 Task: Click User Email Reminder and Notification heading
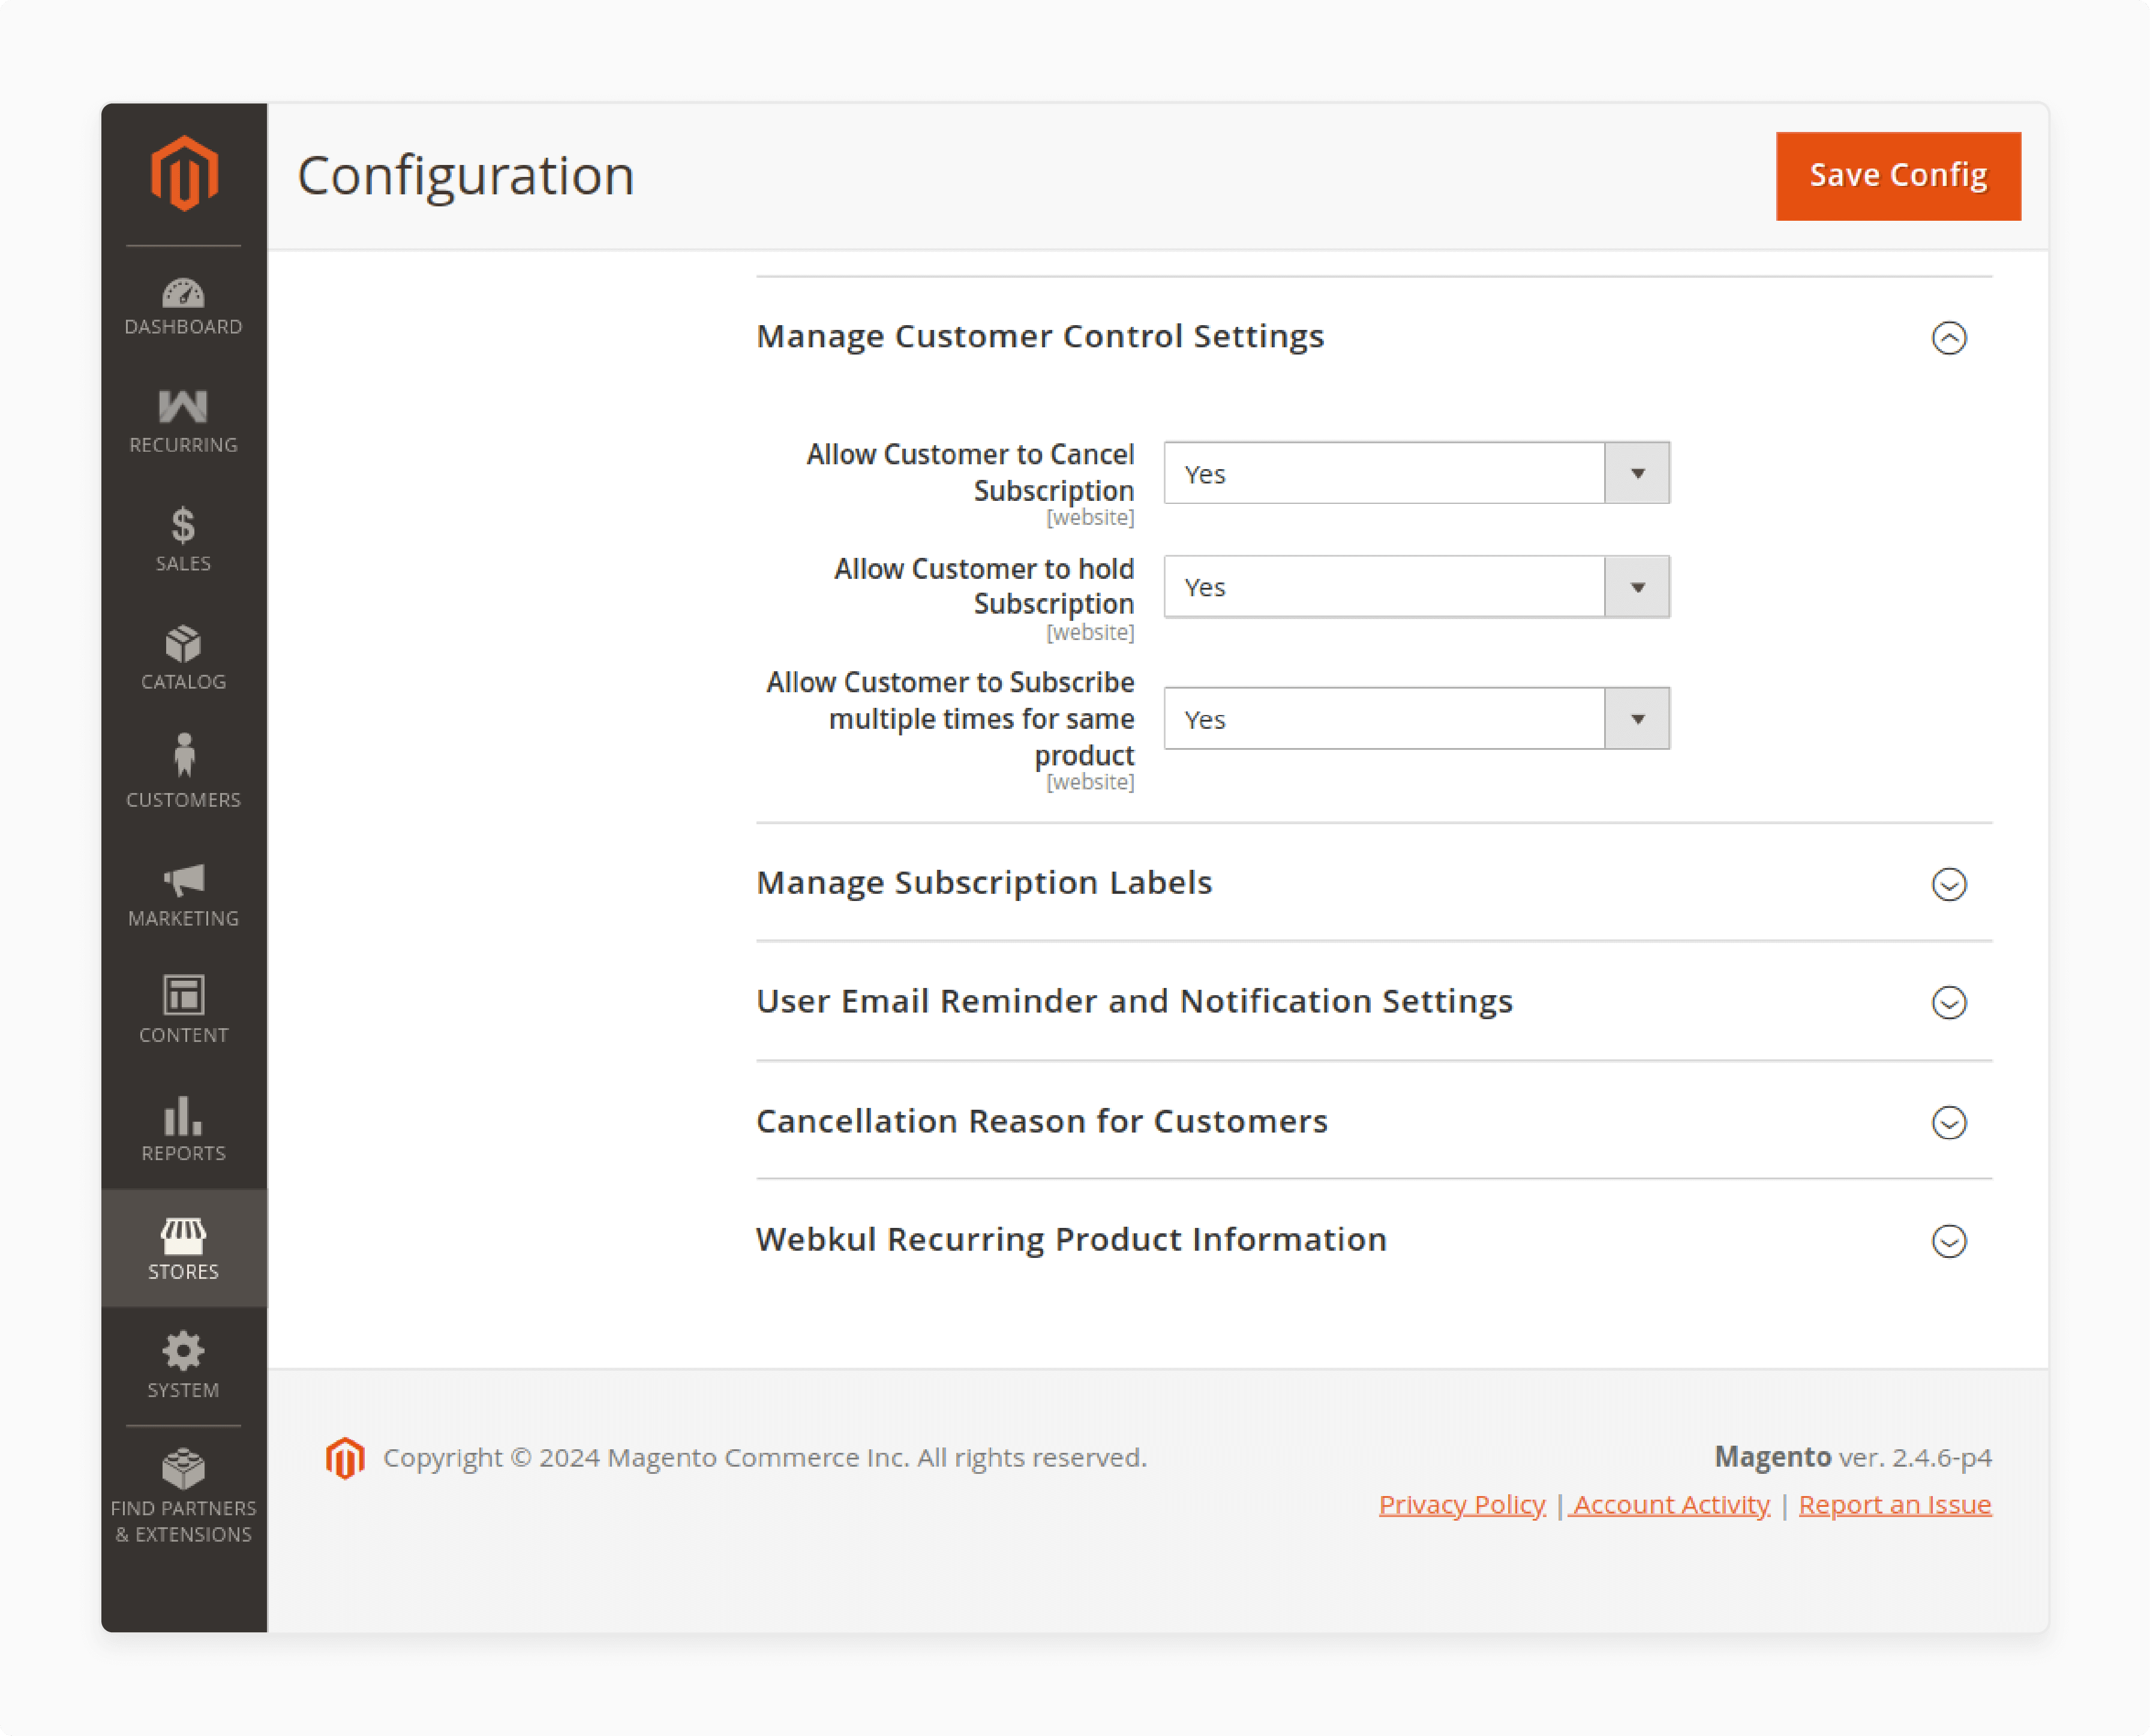1135,1002
